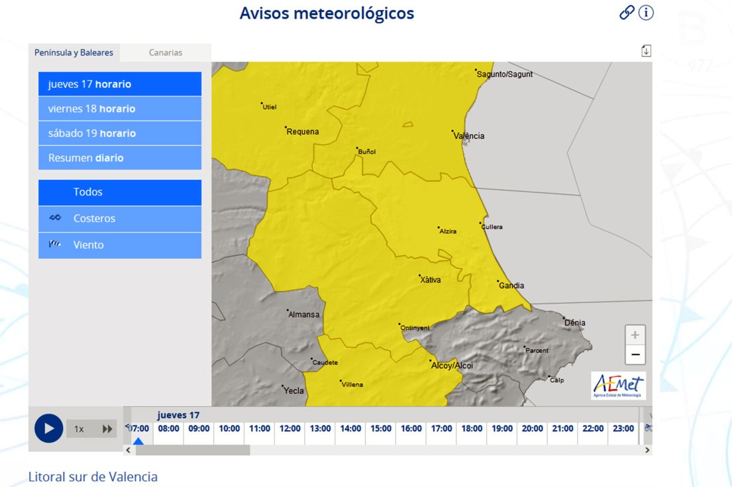Click Sagunto/Sagunt on the map
The height and width of the screenshot is (487, 732).
[504, 73]
